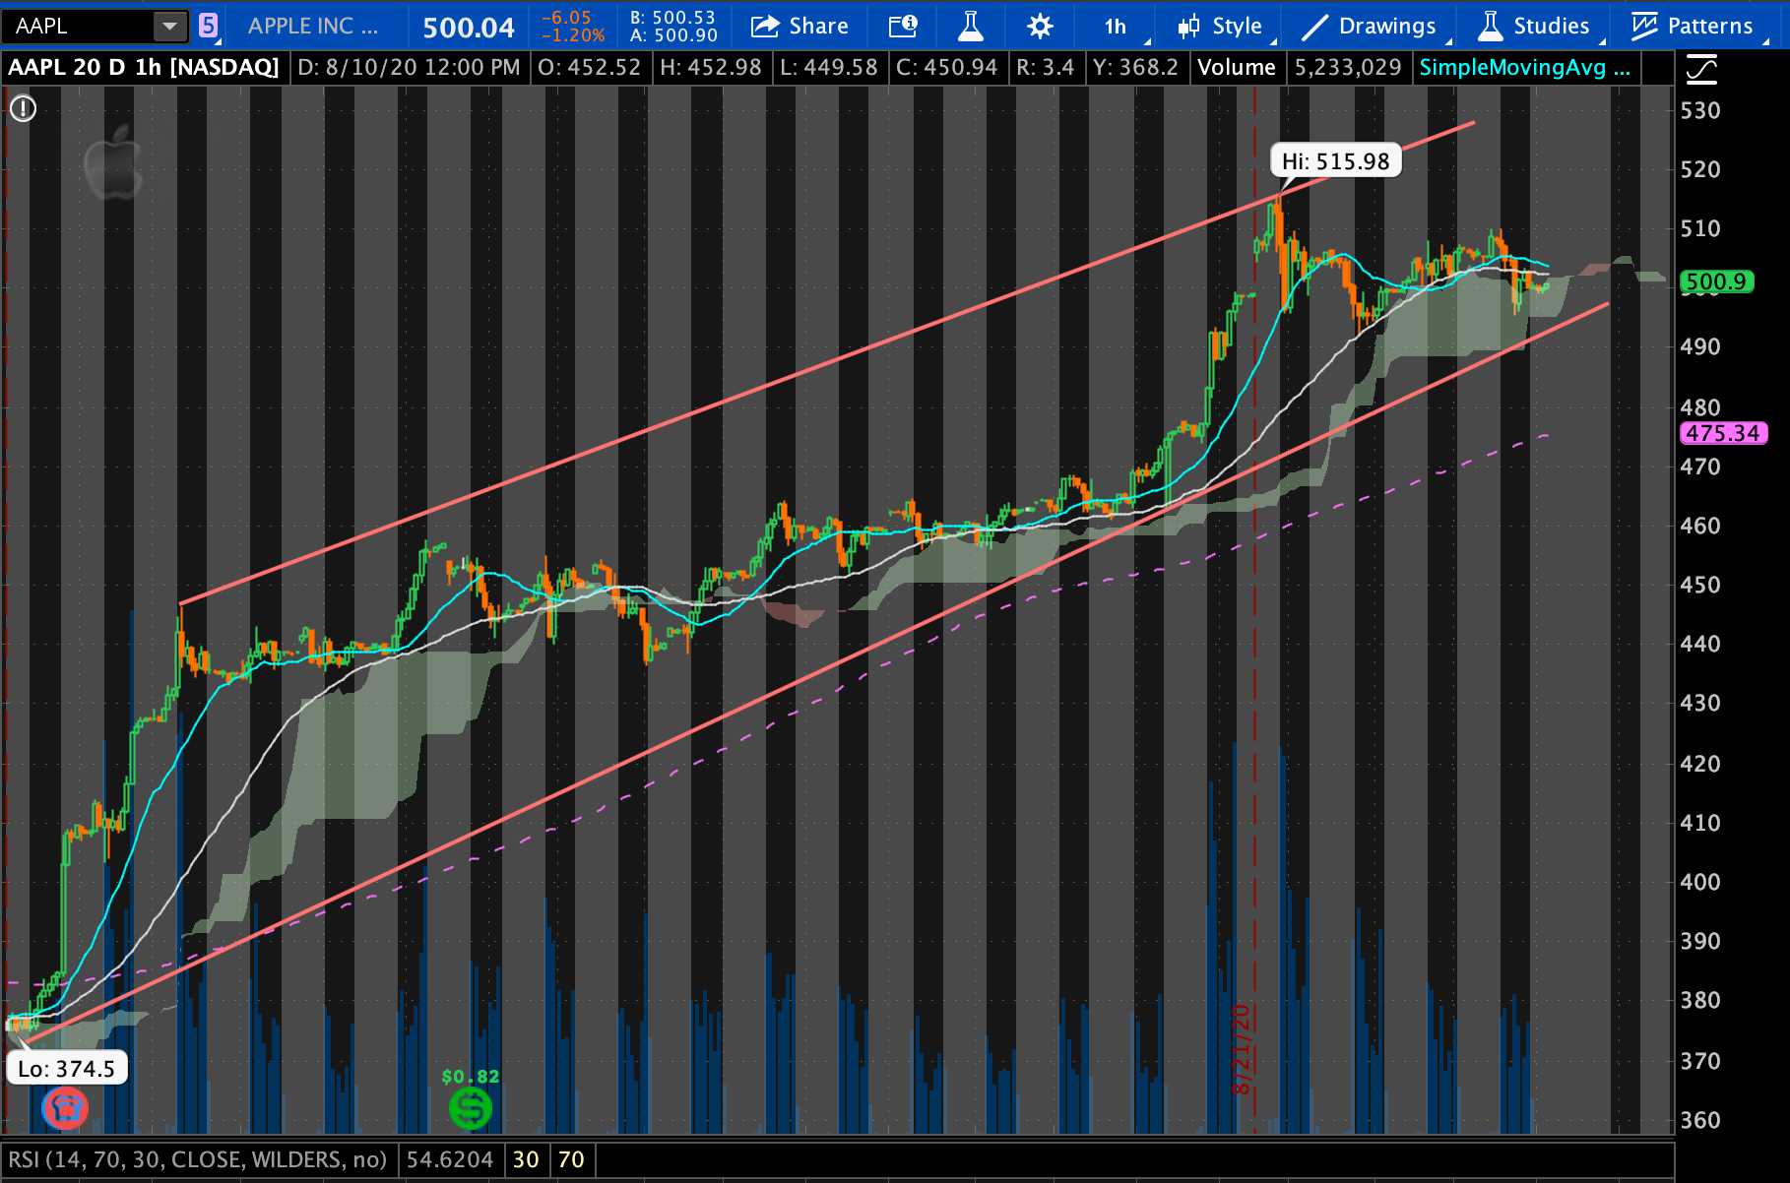
Task: Open the Studies menu
Action: [x=1535, y=27]
